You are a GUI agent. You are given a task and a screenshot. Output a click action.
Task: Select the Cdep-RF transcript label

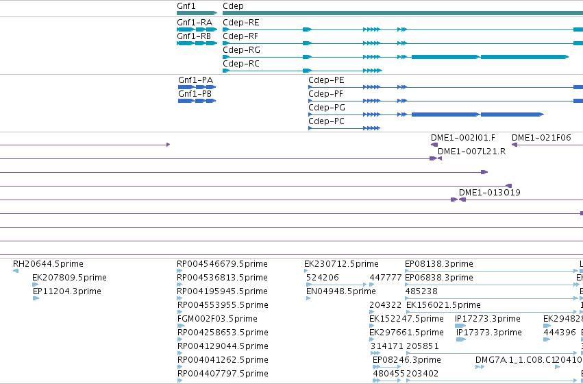click(x=240, y=36)
